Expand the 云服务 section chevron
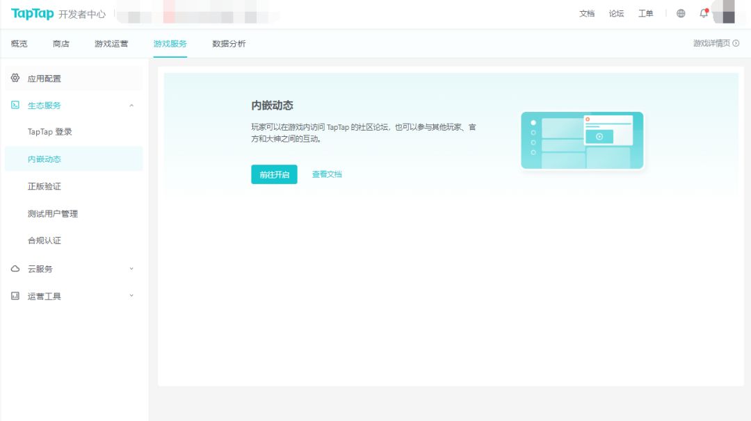751x421 pixels. (x=131, y=268)
